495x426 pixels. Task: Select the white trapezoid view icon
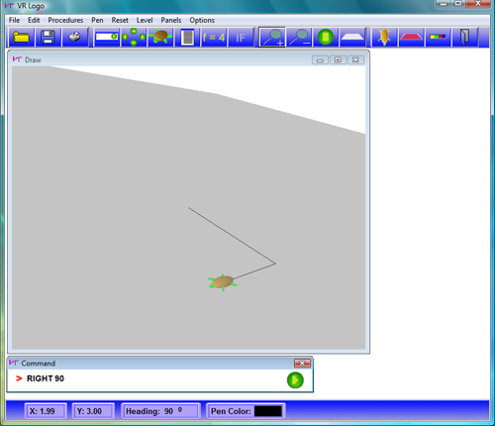point(352,37)
